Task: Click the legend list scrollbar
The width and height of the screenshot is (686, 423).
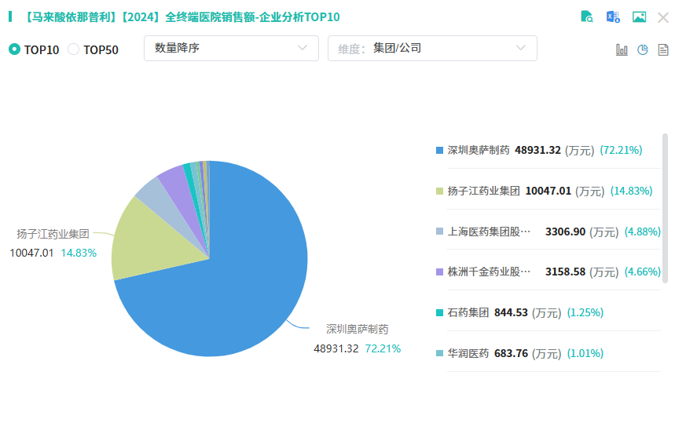Action: point(665,208)
